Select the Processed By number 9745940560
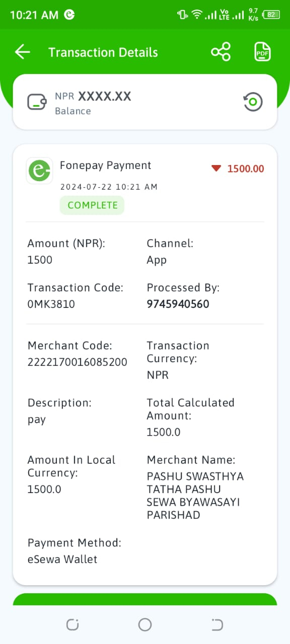The image size is (290, 644). point(178,304)
